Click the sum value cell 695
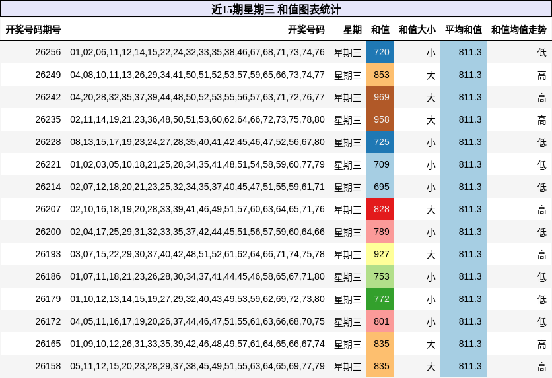This screenshot has width=552, height=378. click(x=380, y=187)
